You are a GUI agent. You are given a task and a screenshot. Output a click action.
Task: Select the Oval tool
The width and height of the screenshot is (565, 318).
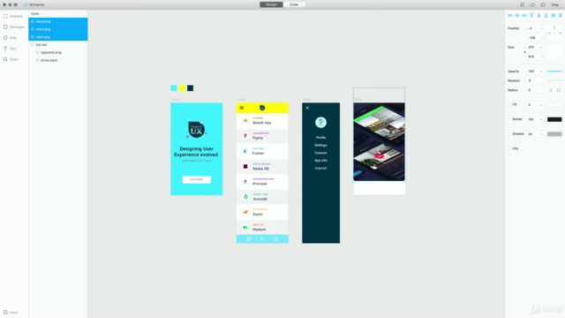[x=10, y=38]
